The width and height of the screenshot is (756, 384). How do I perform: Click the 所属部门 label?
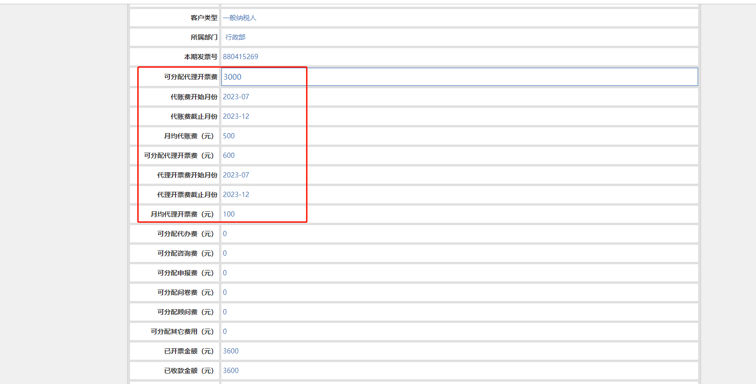tap(204, 37)
